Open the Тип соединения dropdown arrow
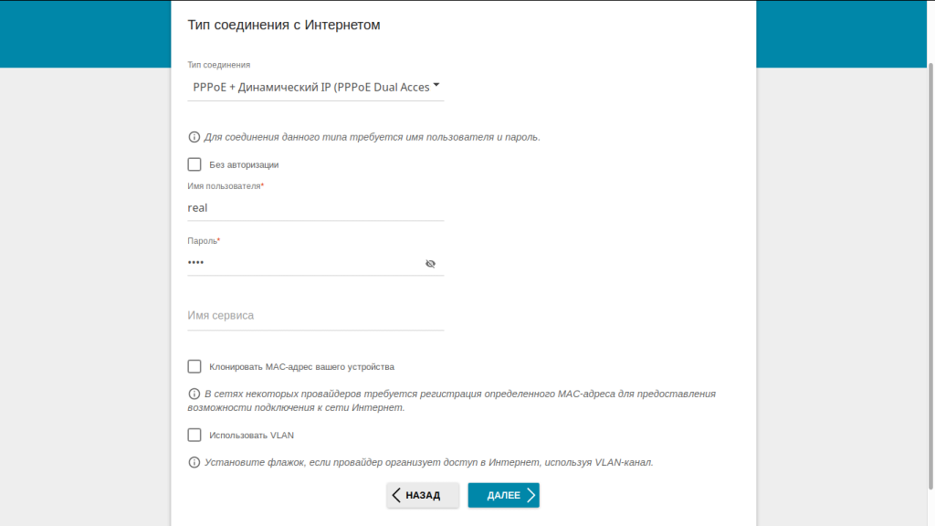 [436, 85]
